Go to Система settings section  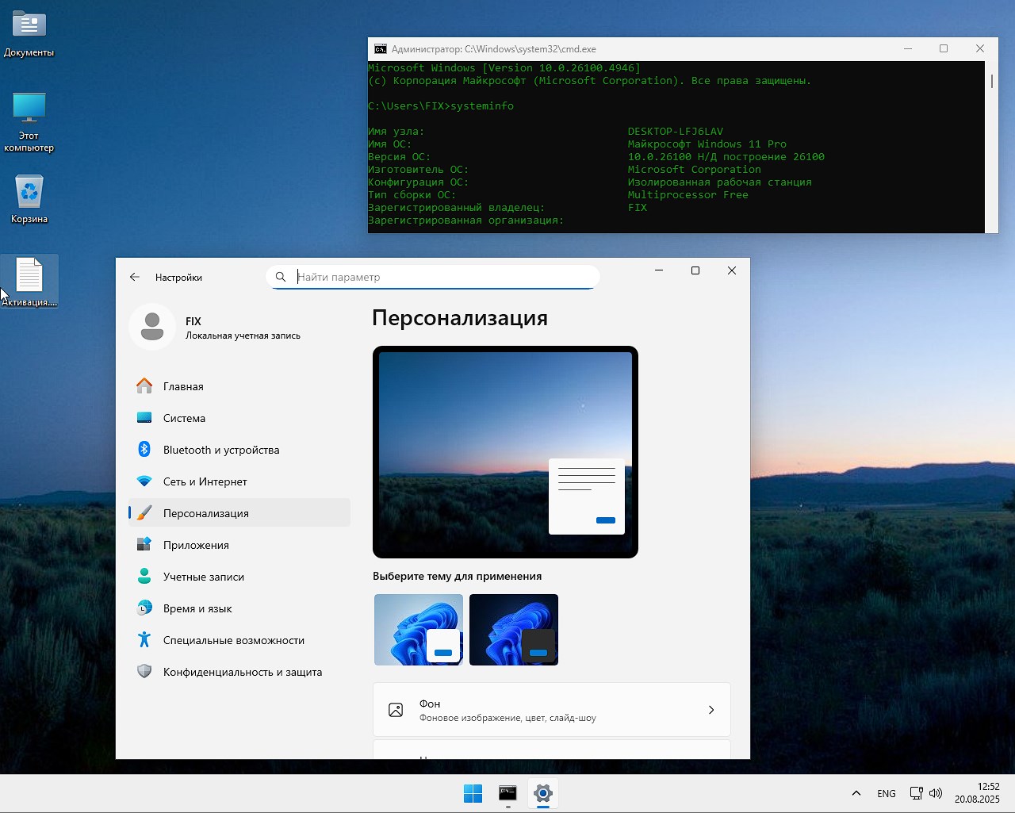tap(239, 418)
